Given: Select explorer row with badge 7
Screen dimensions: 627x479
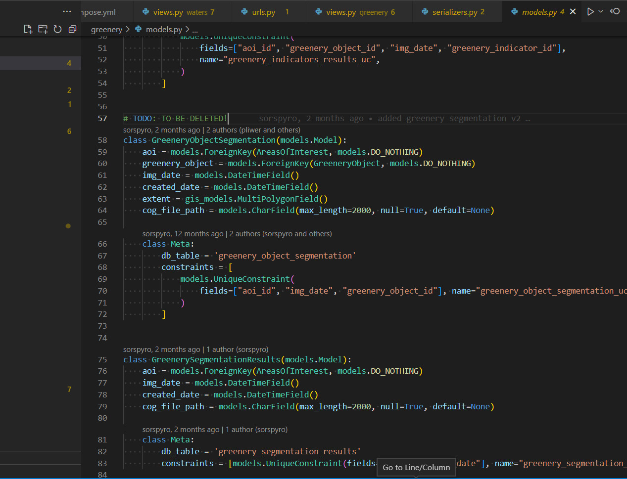Looking at the screenshot, I should click(41, 389).
